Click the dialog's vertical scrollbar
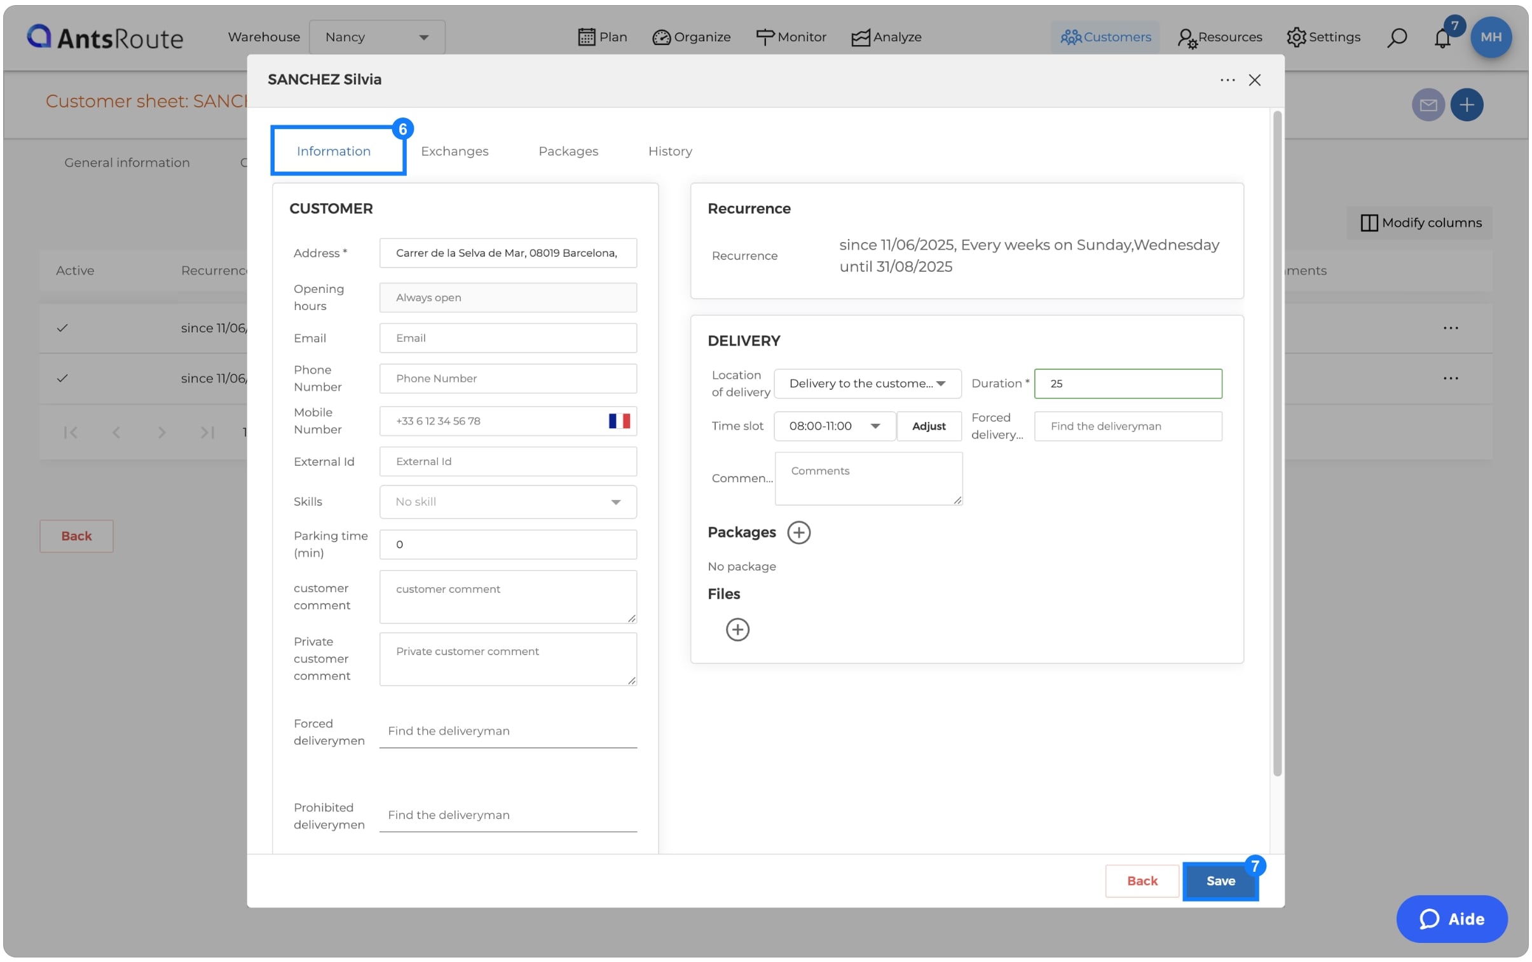 [x=1276, y=444]
